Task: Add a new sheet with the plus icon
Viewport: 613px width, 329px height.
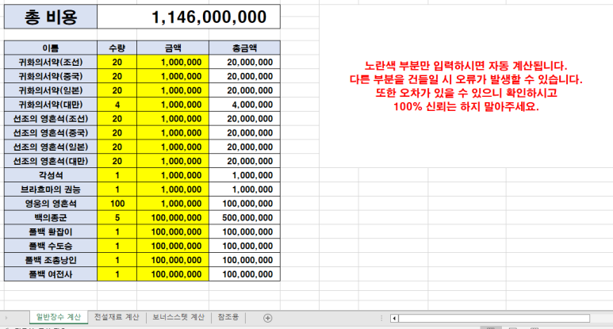Action: 267,318
